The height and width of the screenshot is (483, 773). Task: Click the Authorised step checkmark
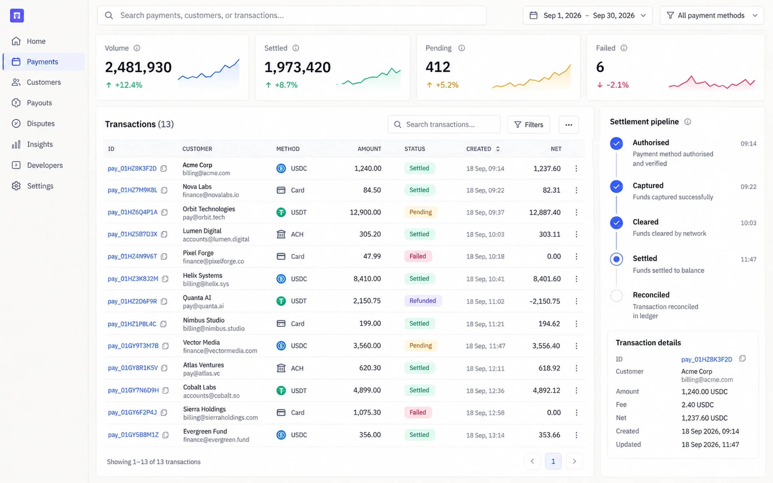pos(616,144)
